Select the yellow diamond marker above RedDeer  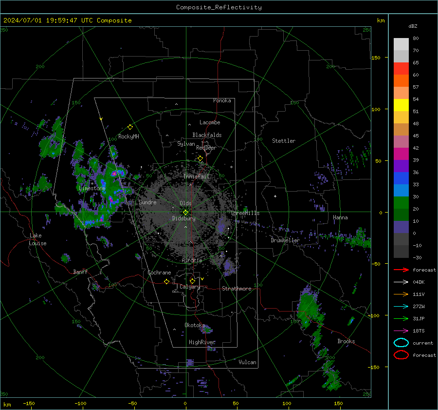pos(201,158)
